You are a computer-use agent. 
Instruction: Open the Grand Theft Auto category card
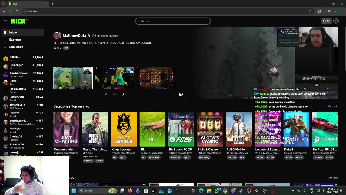pyautogui.click(x=95, y=129)
